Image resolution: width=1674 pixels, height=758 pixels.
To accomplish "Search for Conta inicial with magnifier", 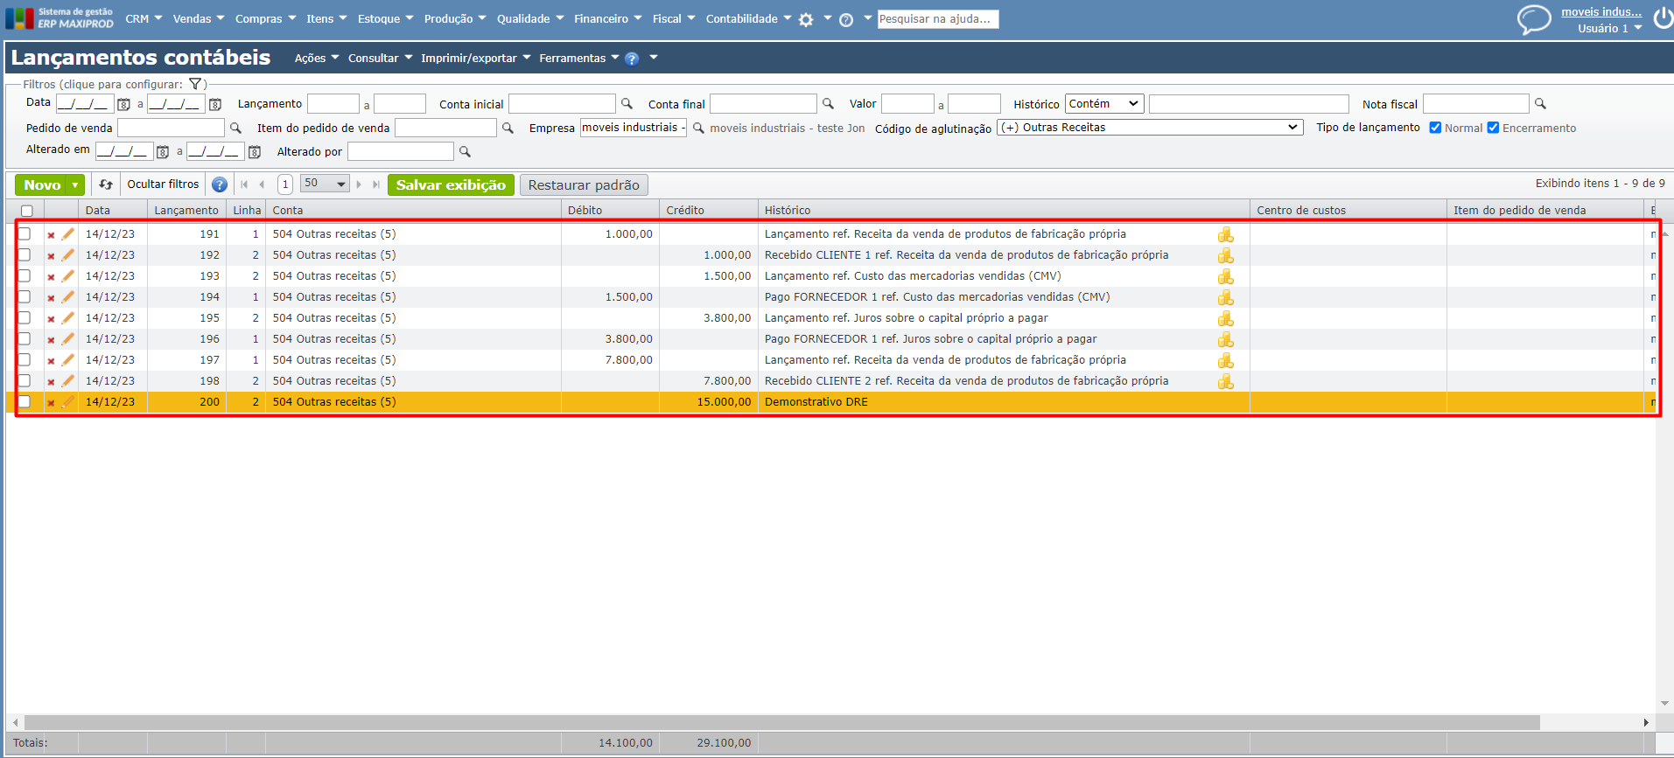I will [627, 103].
